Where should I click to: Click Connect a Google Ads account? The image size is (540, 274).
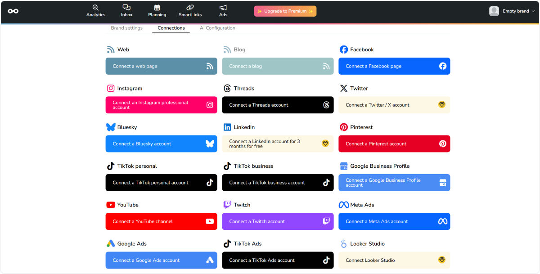[x=162, y=260]
